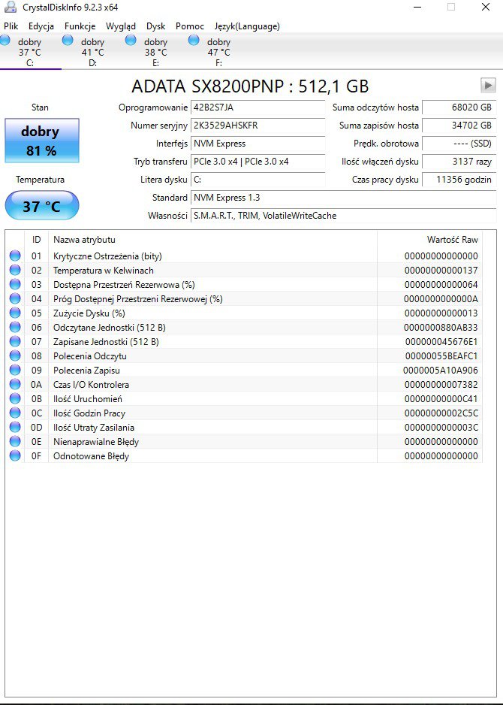Click the status orb for Nienaprawialne Błędy
This screenshot has width=503, height=705.
coord(15,441)
